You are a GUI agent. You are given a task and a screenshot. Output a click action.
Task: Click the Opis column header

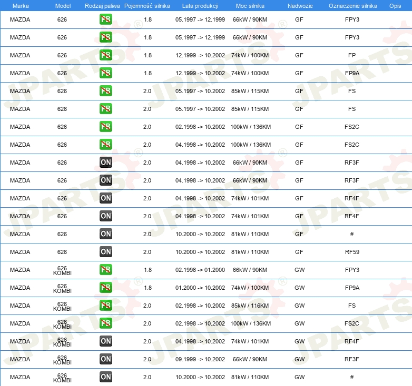(395, 6)
